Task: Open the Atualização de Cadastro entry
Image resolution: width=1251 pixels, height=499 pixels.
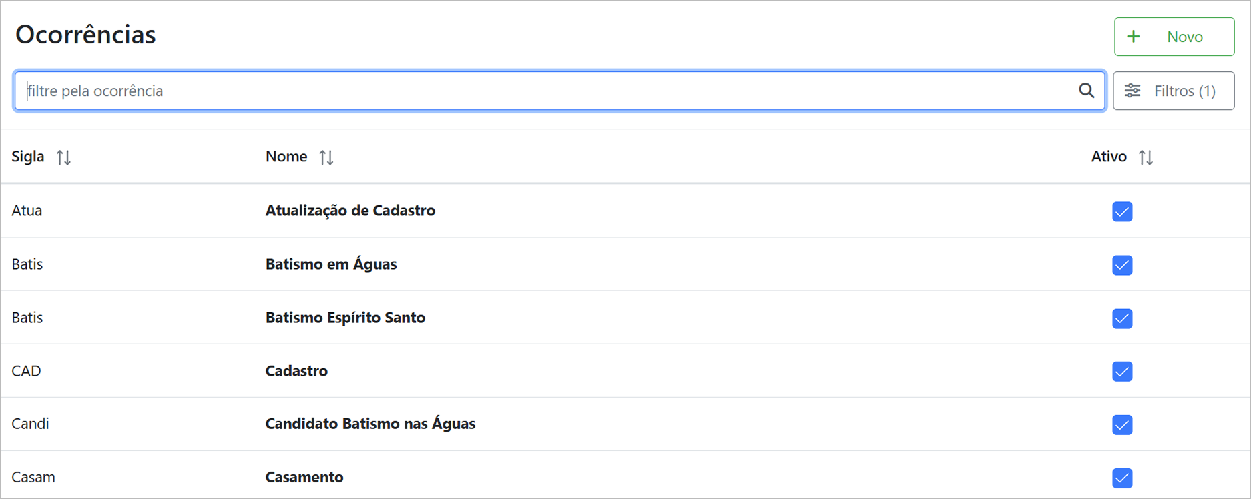Action: click(x=350, y=211)
